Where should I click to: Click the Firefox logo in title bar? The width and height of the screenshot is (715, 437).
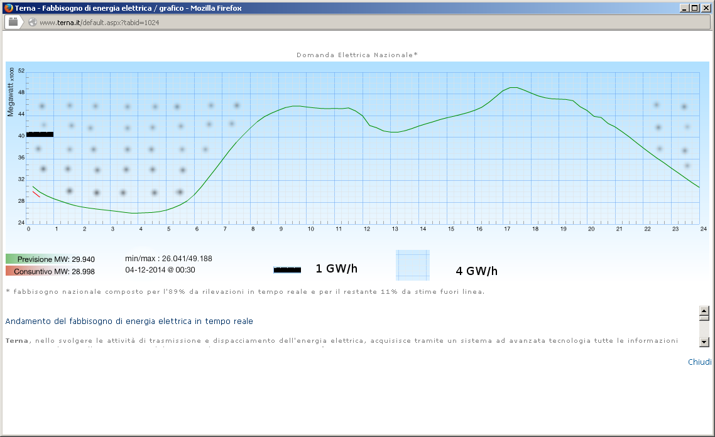[7, 8]
